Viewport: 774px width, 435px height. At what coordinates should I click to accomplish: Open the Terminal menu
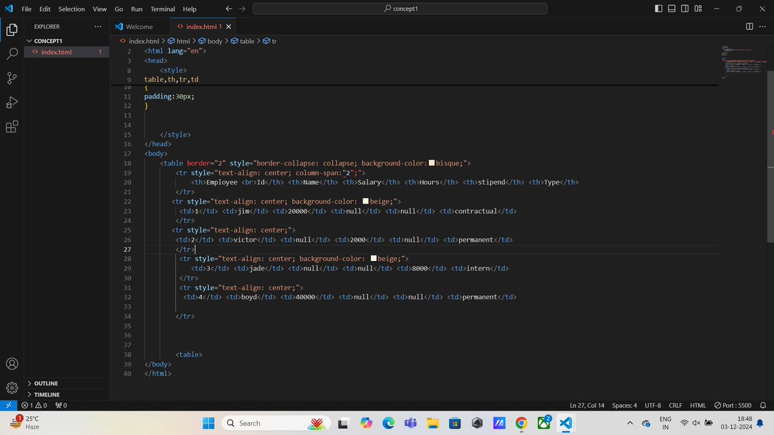[x=162, y=8]
